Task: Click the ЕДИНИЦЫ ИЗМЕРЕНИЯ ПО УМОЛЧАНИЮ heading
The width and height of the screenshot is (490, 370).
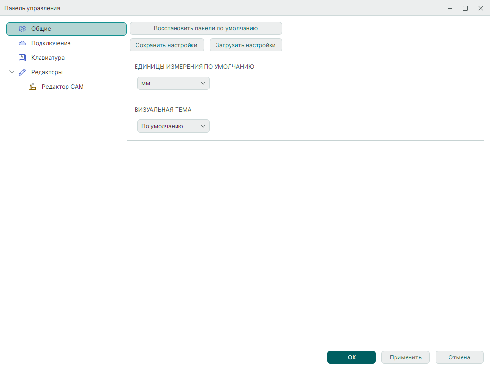Action: click(x=194, y=67)
